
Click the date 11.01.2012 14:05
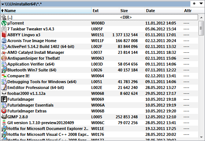161,23
